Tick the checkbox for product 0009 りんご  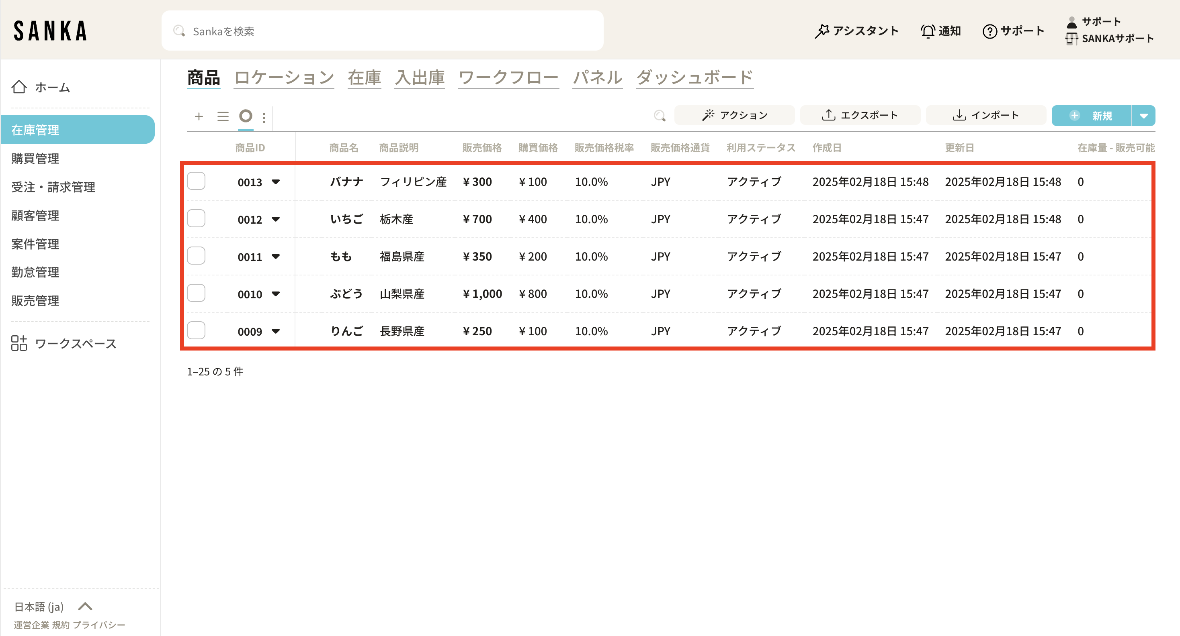tap(196, 330)
